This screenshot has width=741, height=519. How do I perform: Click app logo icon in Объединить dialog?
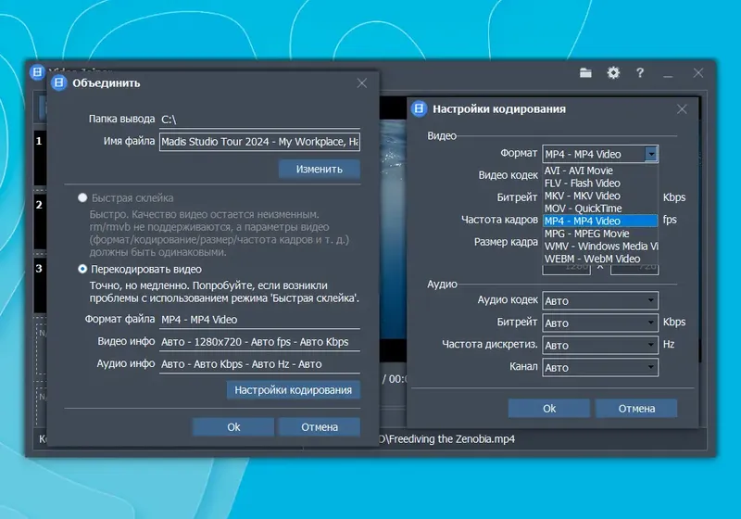[59, 82]
